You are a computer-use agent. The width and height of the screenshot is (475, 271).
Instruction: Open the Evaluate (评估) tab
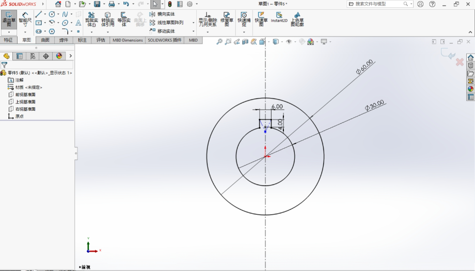tap(101, 40)
